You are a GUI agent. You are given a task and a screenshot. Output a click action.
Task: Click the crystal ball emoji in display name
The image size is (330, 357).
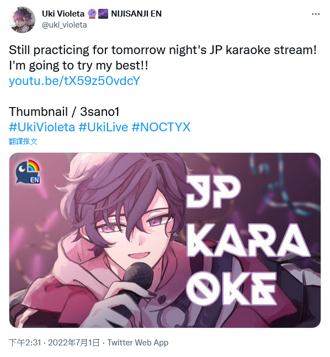click(x=92, y=14)
